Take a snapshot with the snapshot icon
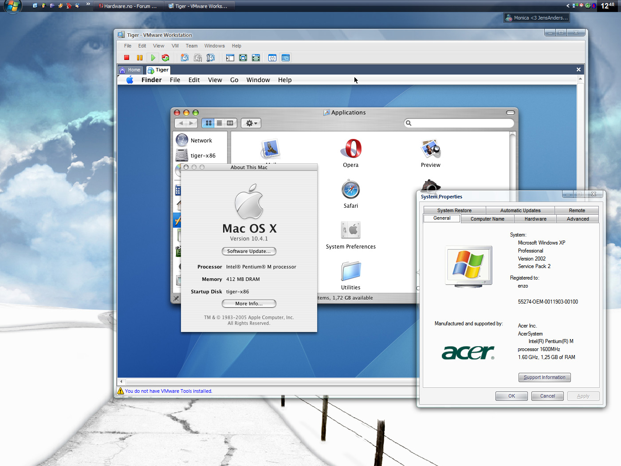 [185, 58]
